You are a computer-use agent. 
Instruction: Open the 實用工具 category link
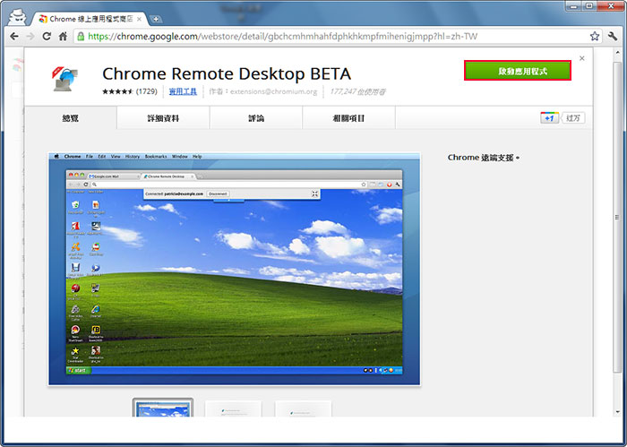coord(183,91)
